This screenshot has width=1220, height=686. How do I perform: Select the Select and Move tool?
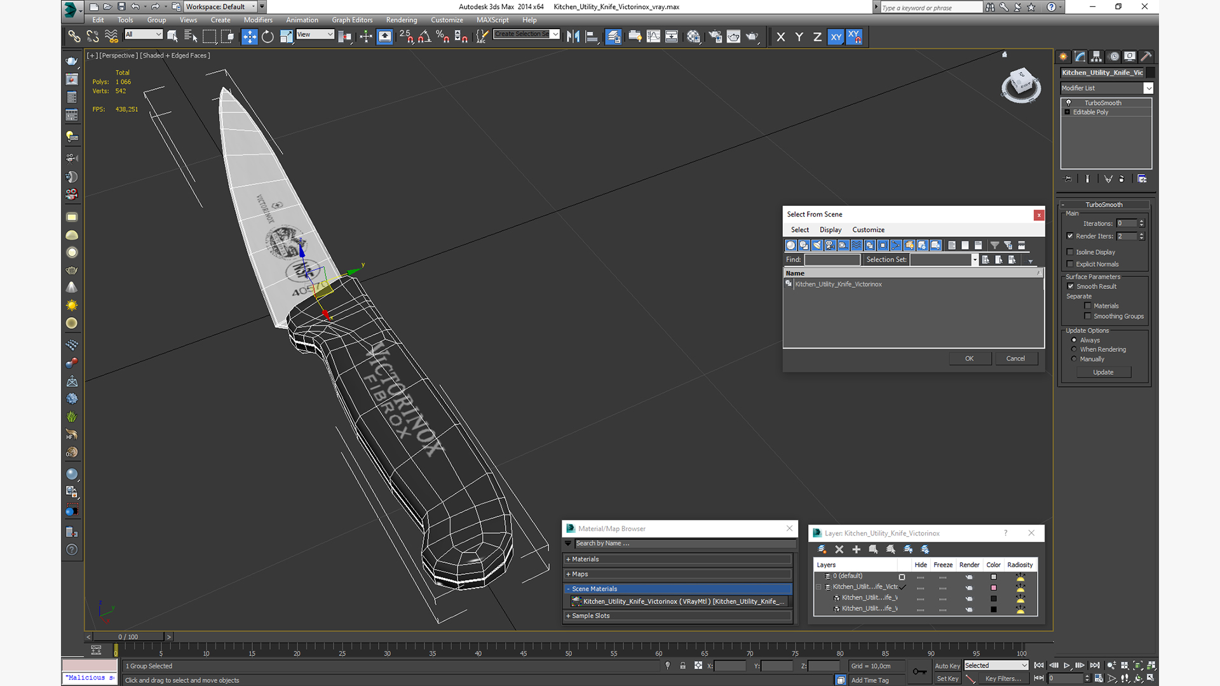coord(250,37)
